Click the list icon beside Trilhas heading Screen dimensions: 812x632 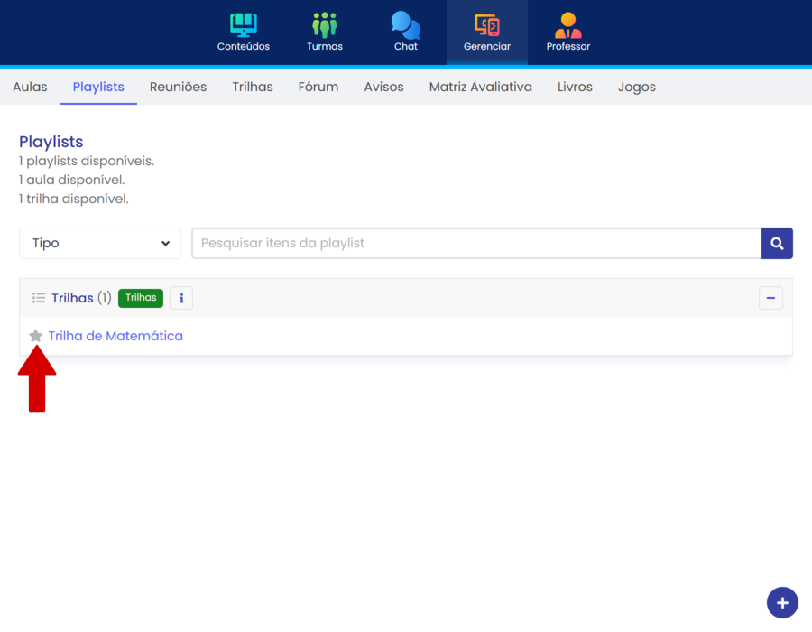(x=38, y=298)
